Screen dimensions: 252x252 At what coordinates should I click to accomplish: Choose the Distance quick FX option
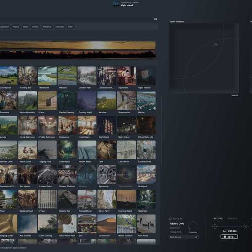pyautogui.click(x=175, y=228)
